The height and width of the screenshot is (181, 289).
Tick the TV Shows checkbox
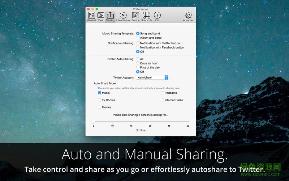100,100
